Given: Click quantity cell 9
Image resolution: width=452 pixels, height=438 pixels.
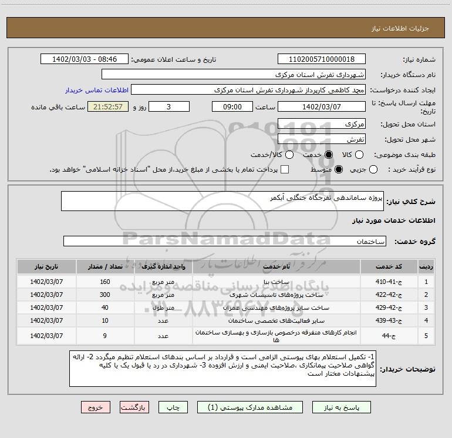Looking at the screenshot, I should 105,336.
